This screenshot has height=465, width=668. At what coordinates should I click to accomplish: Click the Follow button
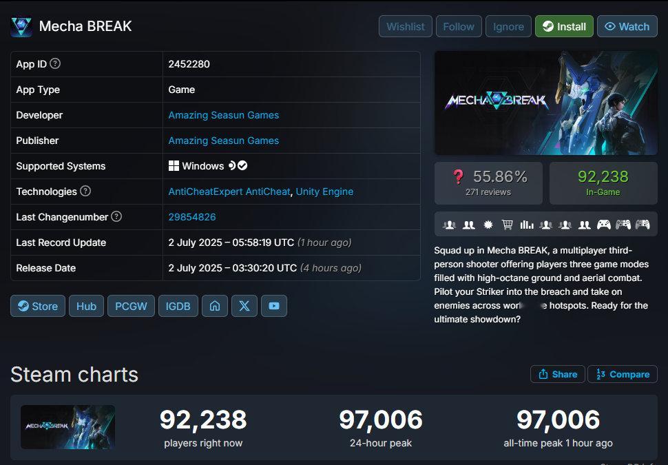459,26
